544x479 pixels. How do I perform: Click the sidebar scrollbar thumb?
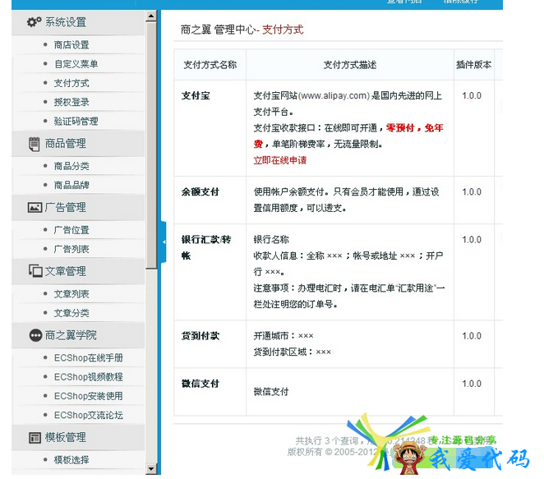coord(151,145)
